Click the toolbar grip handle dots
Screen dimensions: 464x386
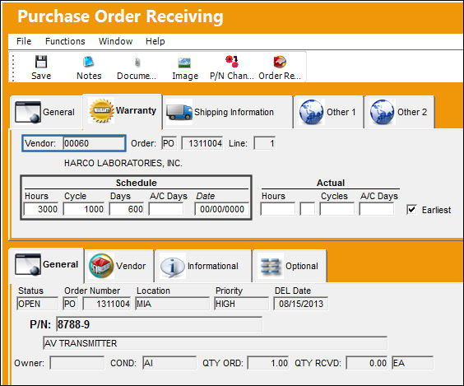tap(13, 67)
